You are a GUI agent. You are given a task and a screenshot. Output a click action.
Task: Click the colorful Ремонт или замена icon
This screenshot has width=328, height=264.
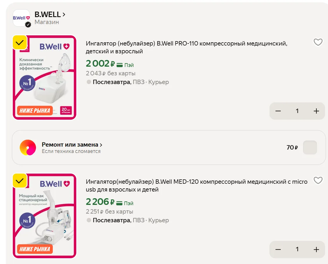tap(28, 148)
